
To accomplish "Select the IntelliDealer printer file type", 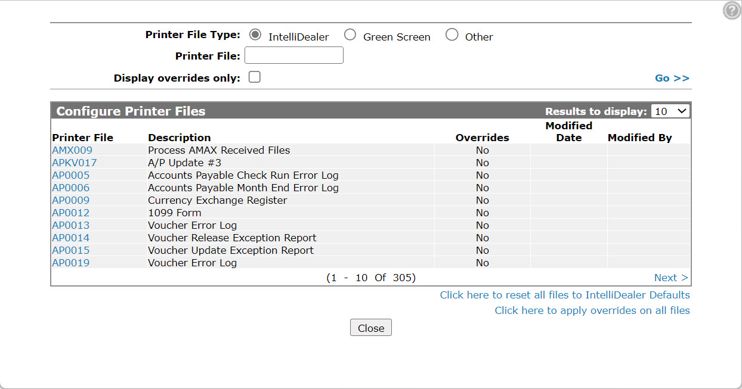I will (x=255, y=35).
